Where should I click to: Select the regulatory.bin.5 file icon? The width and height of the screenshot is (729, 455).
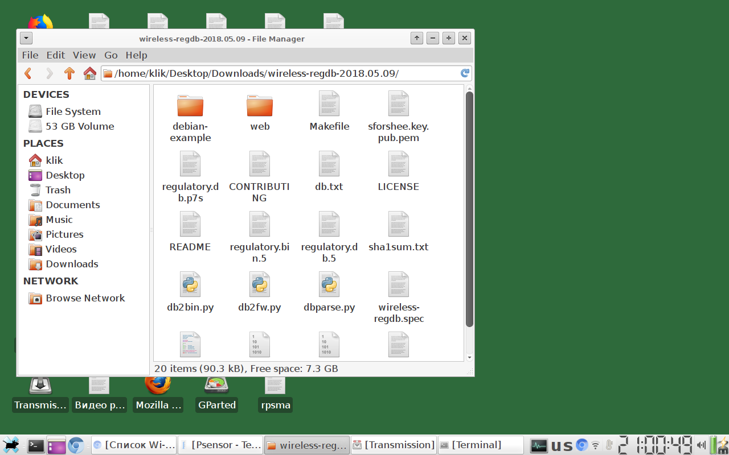(260, 224)
